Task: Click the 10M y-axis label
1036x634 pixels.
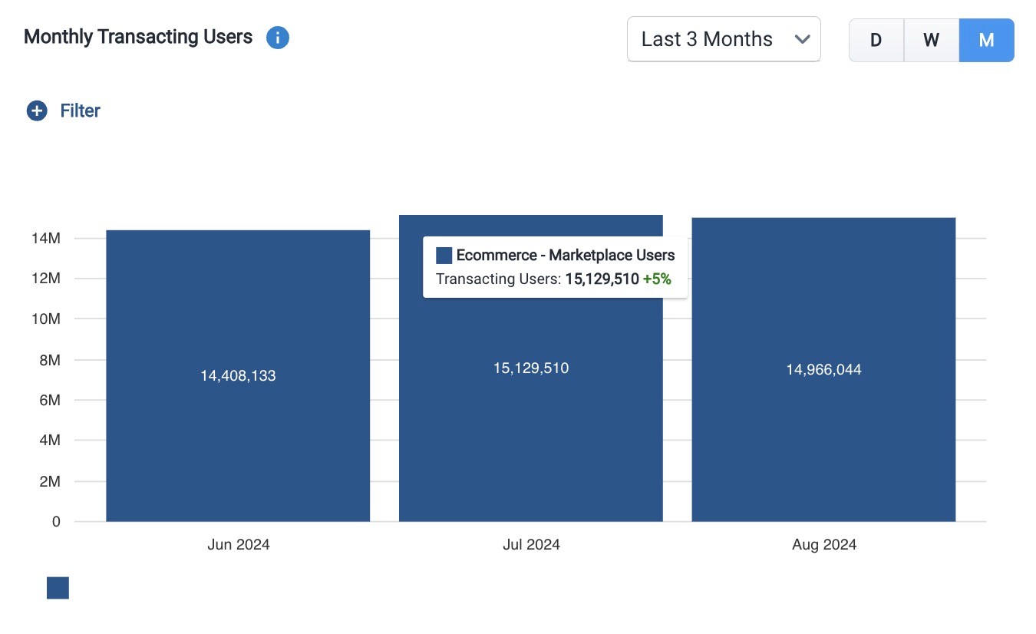Action: pyautogui.click(x=46, y=319)
